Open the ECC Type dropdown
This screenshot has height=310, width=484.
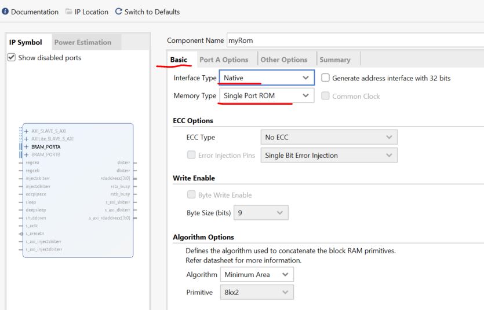point(329,137)
